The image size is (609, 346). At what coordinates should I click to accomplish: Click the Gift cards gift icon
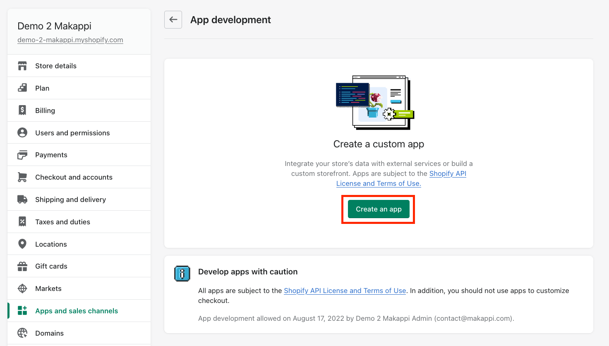(x=22, y=266)
